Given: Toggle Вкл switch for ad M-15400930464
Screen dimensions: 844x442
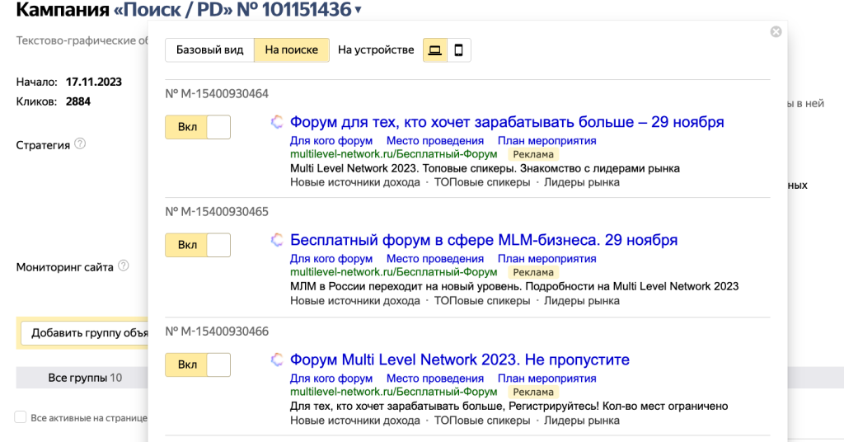Looking at the screenshot, I should pyautogui.click(x=198, y=127).
